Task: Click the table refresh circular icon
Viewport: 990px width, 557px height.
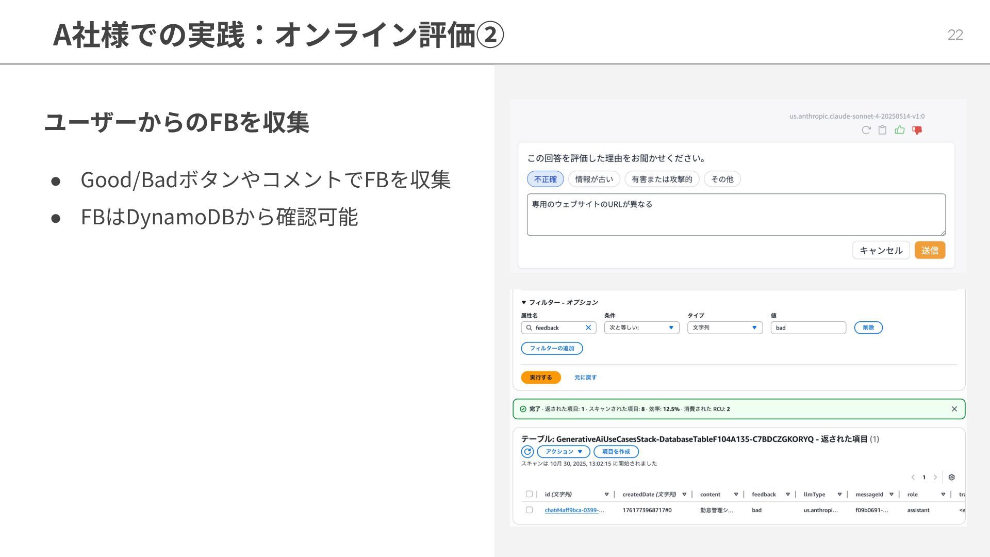Action: [x=527, y=452]
